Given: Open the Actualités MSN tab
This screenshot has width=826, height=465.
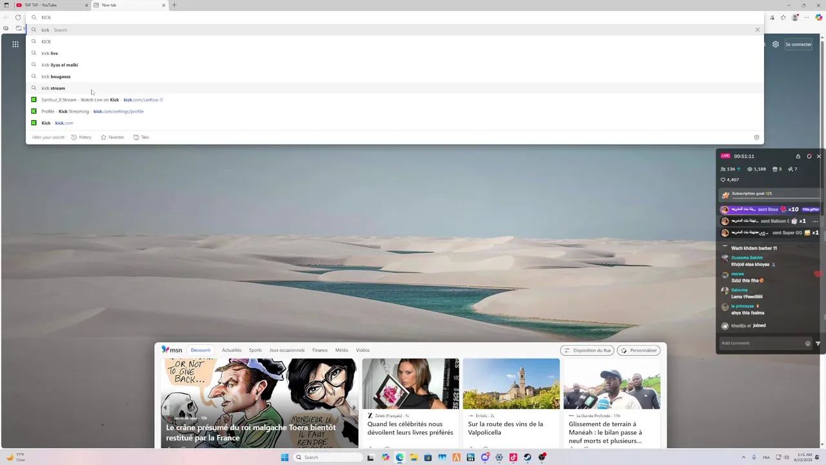Looking at the screenshot, I should [x=232, y=350].
